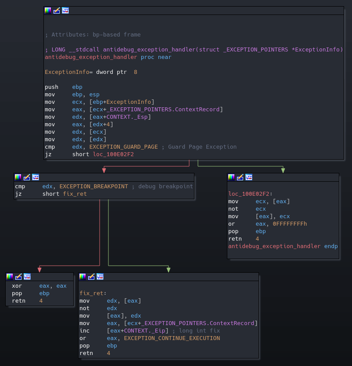Click fix_ret target in jz short instruction
The image size is (352, 366).
(x=75, y=194)
